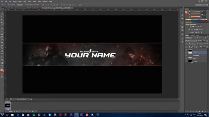Enable Show Transform Controls checkbox
This screenshot has height=117, width=209.
[26, 5]
